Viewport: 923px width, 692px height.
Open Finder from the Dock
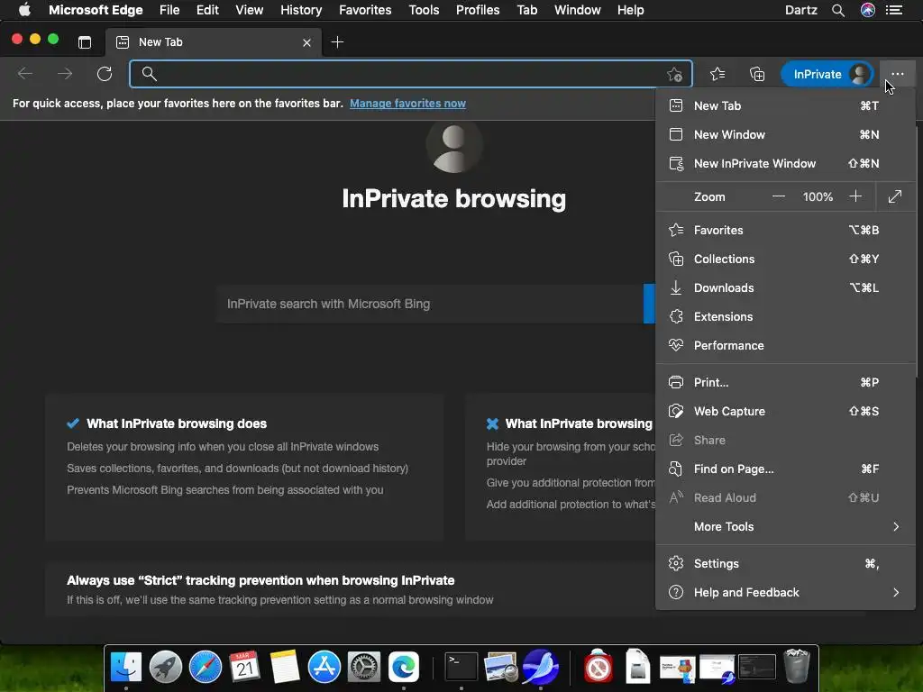[x=126, y=667]
